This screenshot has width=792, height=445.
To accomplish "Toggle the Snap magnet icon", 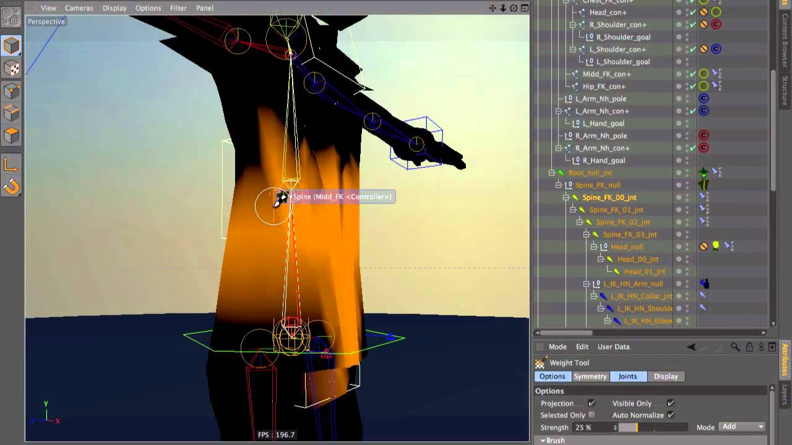I will click(11, 186).
